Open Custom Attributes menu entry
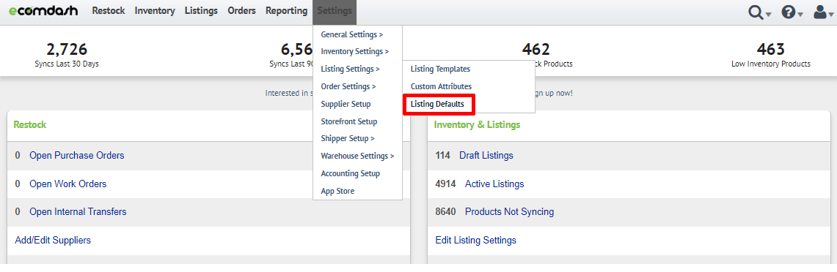The width and height of the screenshot is (837, 272). point(441,86)
